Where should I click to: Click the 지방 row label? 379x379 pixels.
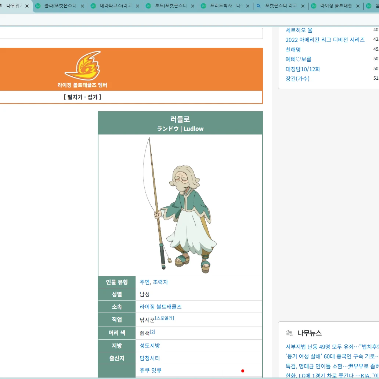coord(117,346)
